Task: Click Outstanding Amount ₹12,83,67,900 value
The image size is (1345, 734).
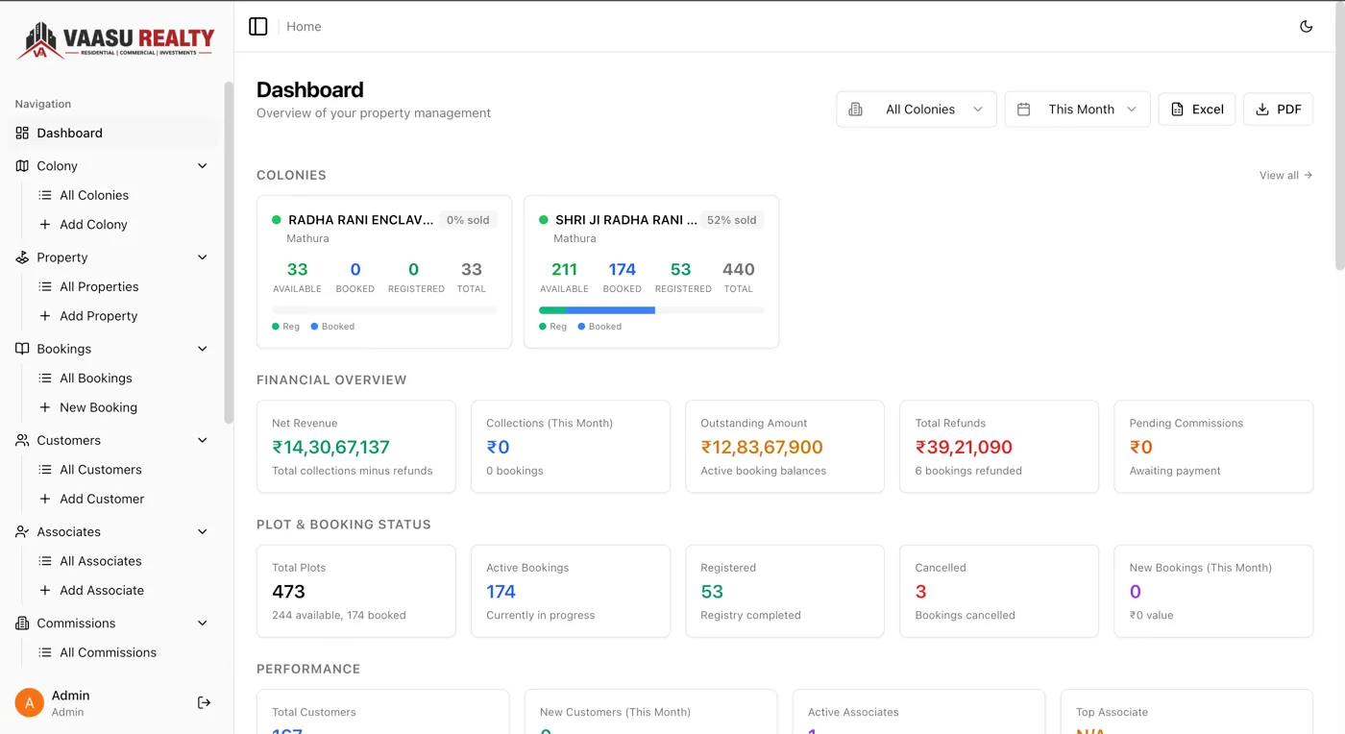Action: (762, 448)
